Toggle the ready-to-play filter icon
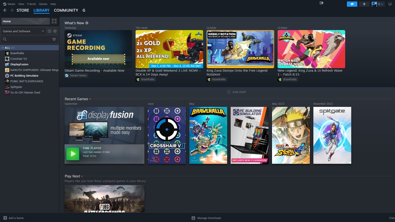This screenshot has height=222, width=395. tap(55, 31)
